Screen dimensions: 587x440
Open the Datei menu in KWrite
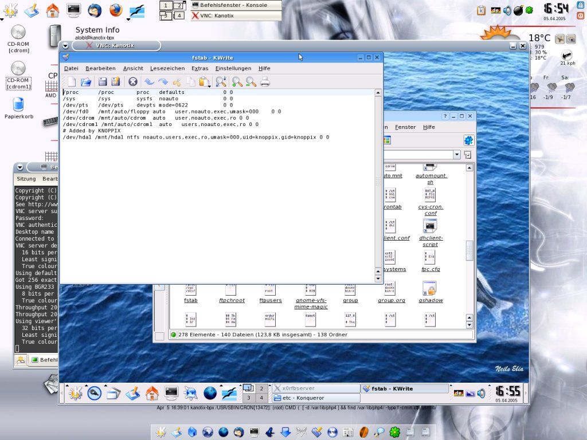tap(71, 68)
